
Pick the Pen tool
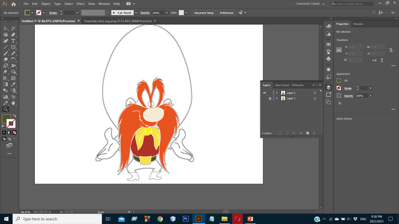pos(13,35)
